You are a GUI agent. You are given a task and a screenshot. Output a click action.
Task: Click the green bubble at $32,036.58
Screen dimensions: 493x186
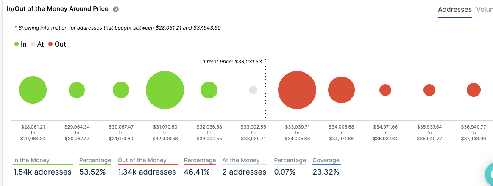(x=209, y=90)
